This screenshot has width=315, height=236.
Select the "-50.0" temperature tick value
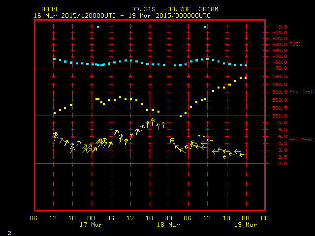[280, 57]
